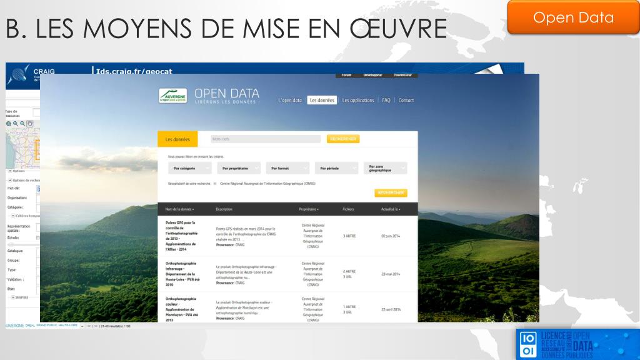Toggle the Échelle checkbox in geocat
Screen dimensions: 640x360
[x=38, y=237]
